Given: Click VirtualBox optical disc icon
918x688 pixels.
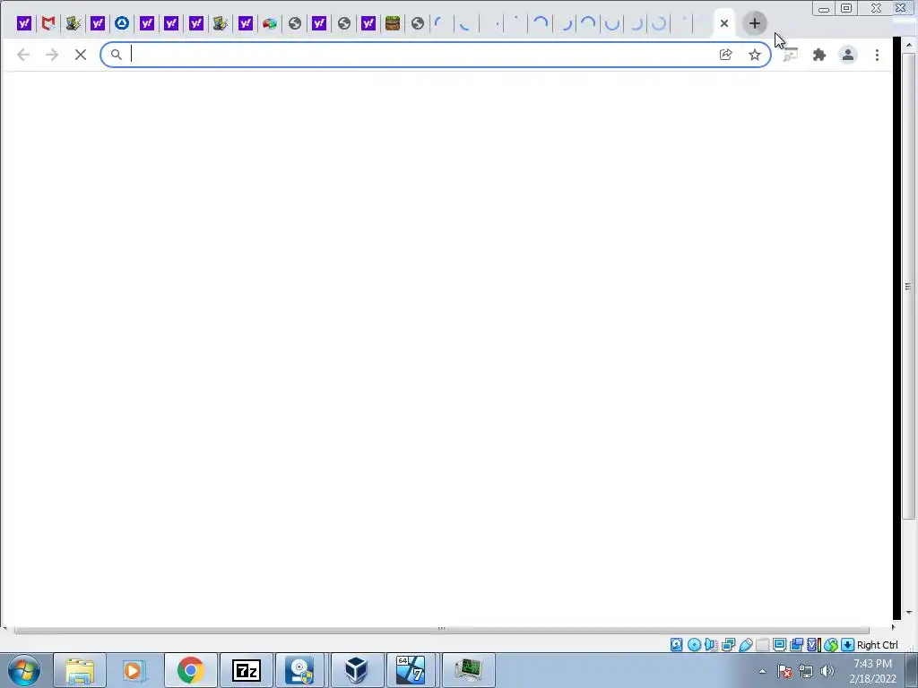Looking at the screenshot, I should click(x=695, y=645).
